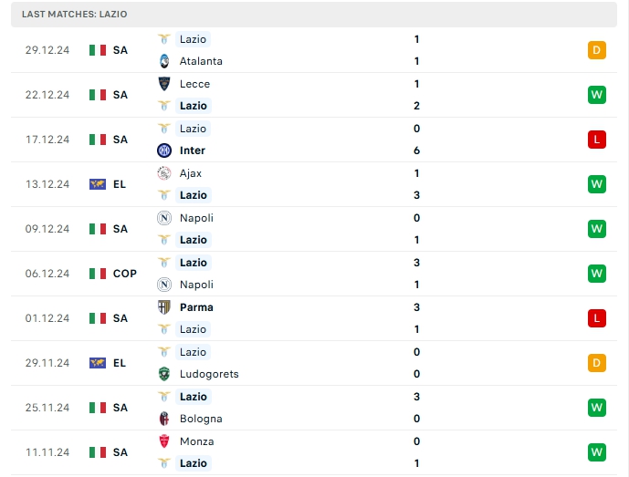Click the draw badge for Lazio–Atalanta
The width and height of the screenshot is (629, 477).
tap(597, 50)
